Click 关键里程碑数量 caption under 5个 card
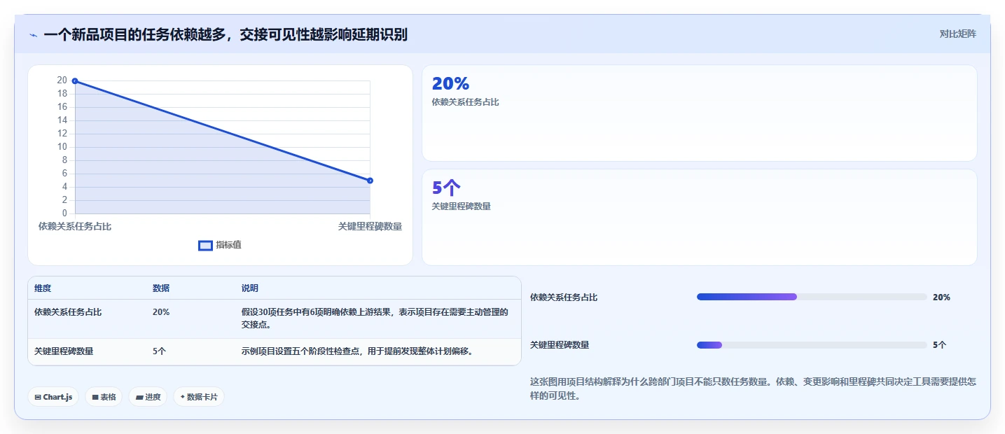The width and height of the screenshot is (1005, 434). pos(462,206)
